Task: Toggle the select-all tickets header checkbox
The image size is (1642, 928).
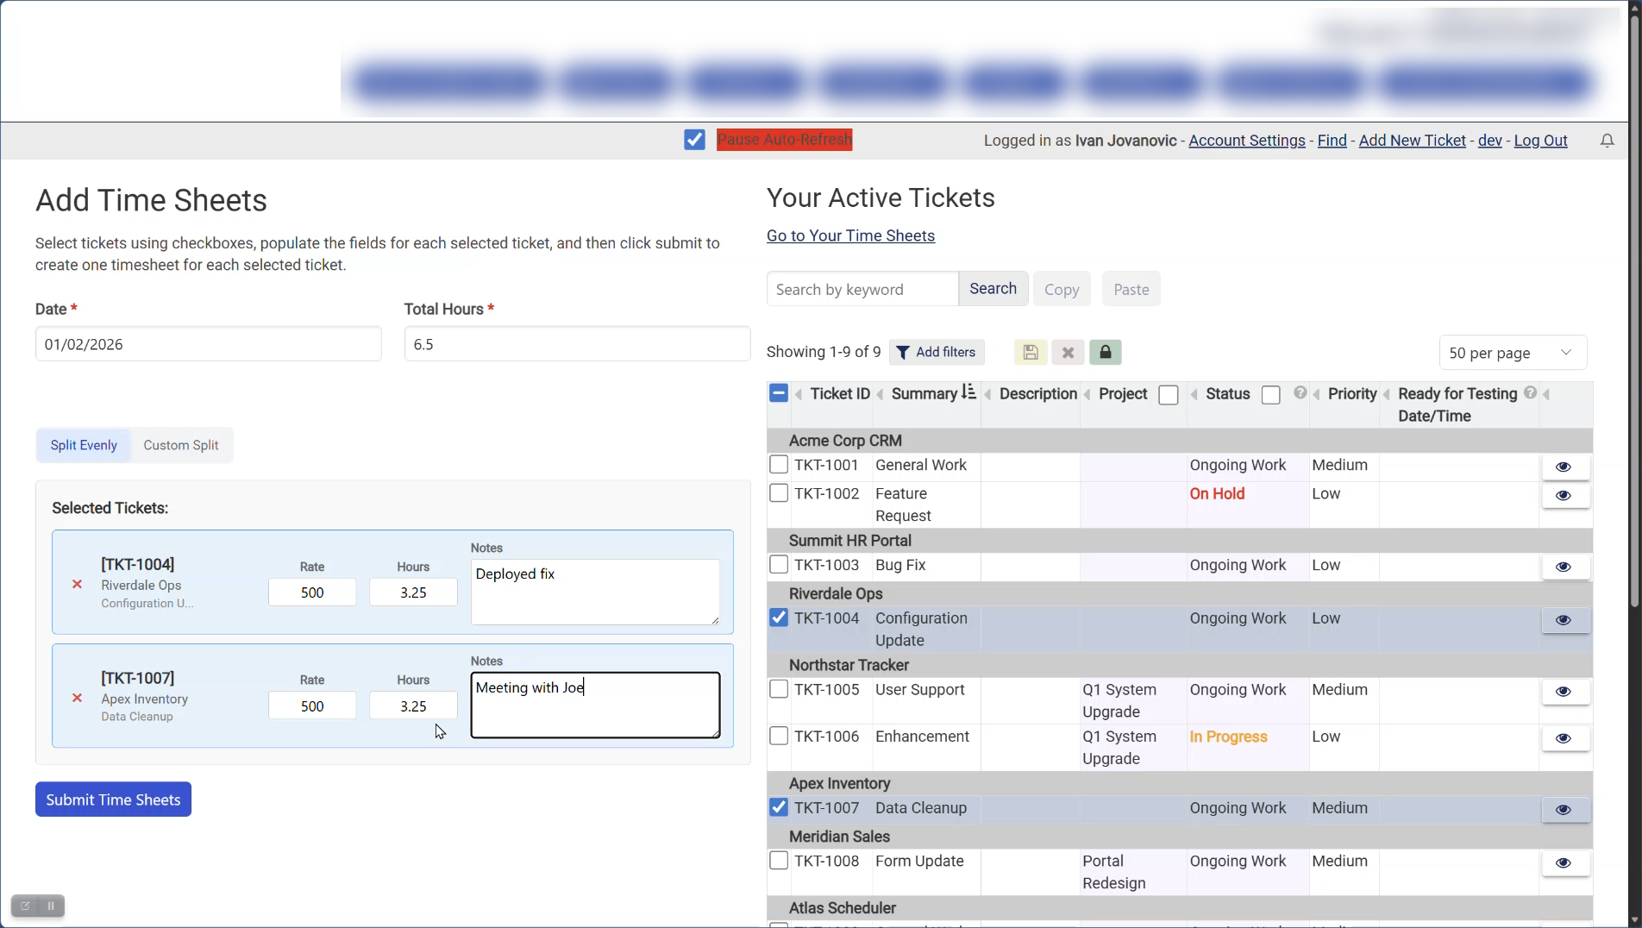Action: (x=778, y=394)
